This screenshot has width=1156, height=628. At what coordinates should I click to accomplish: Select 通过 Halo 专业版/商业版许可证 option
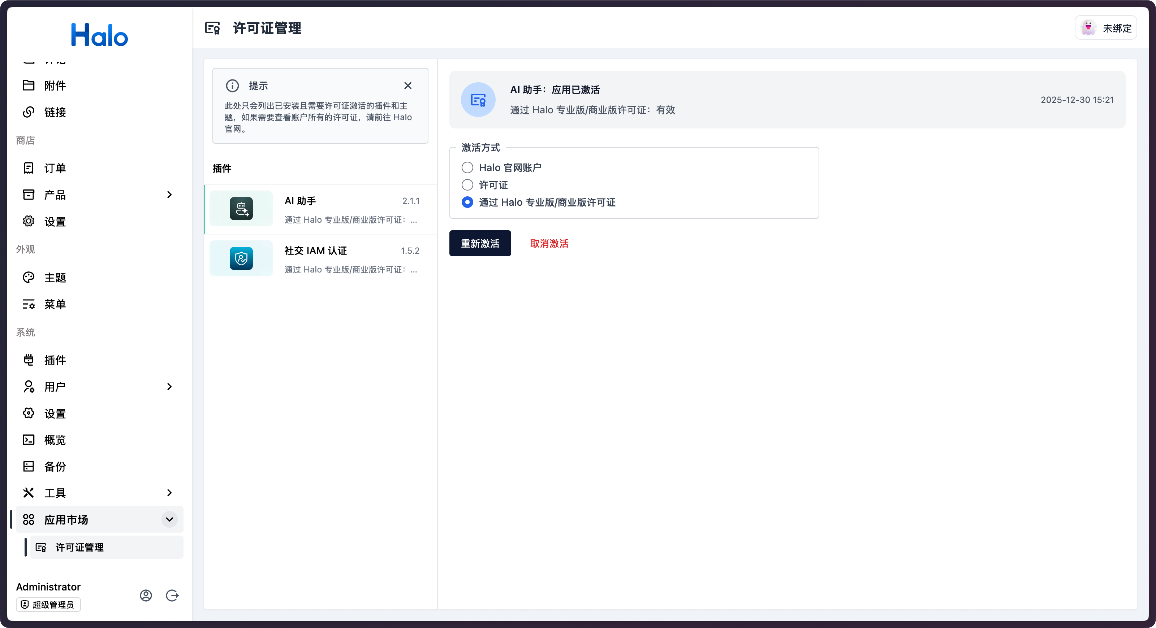(x=467, y=202)
